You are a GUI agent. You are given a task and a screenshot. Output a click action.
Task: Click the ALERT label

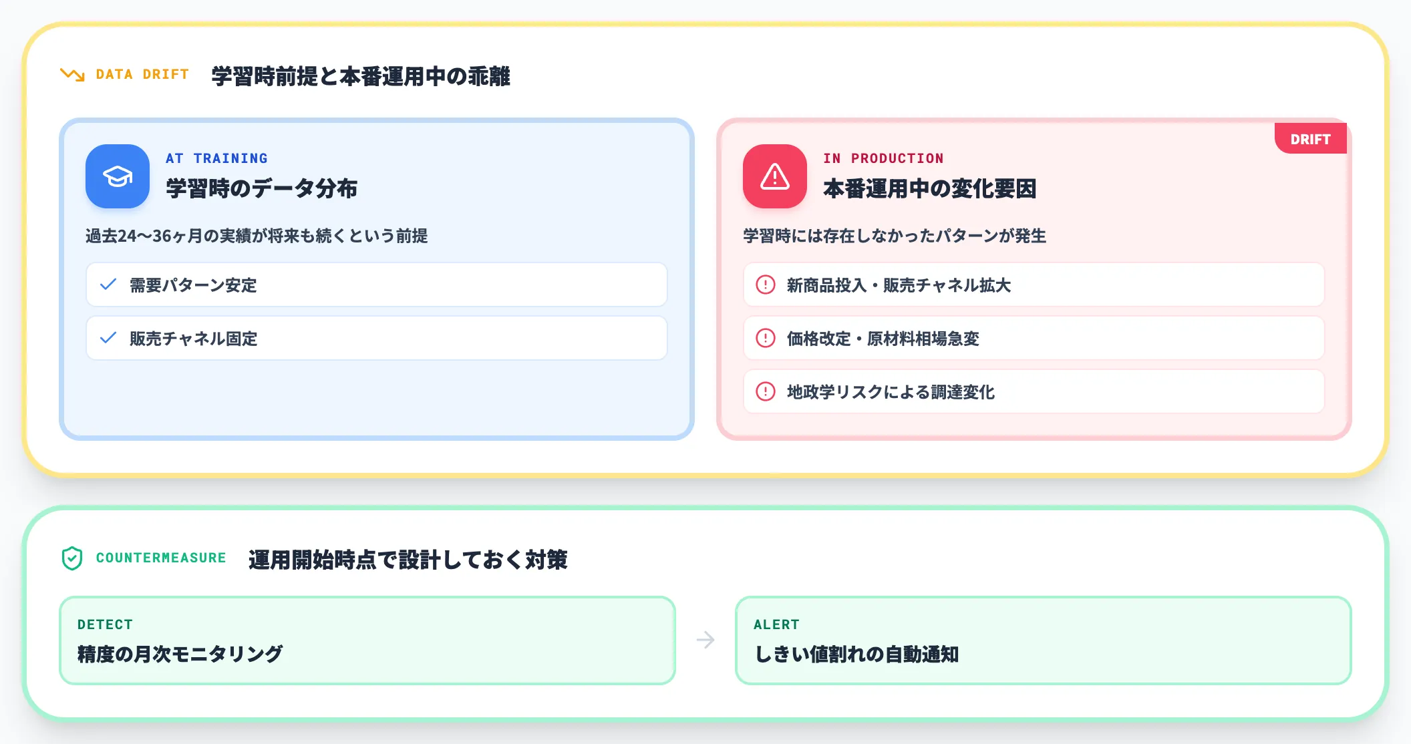[776, 624]
